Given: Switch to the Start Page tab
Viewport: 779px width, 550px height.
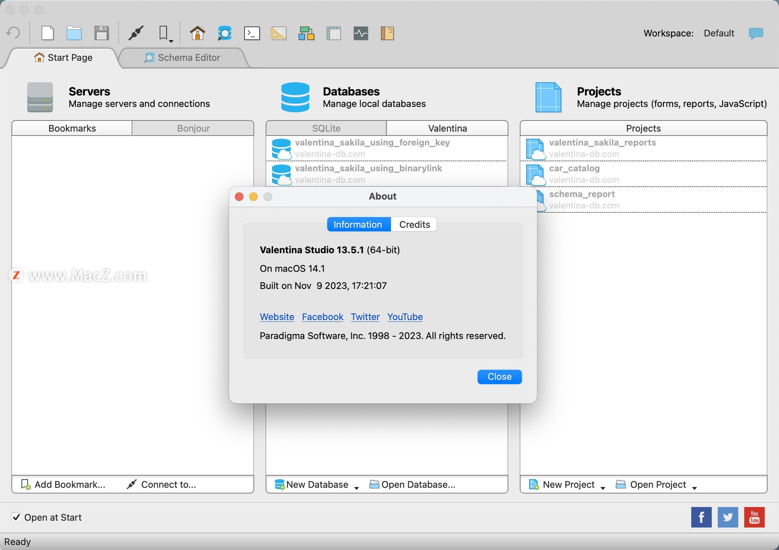Looking at the screenshot, I should (63, 58).
